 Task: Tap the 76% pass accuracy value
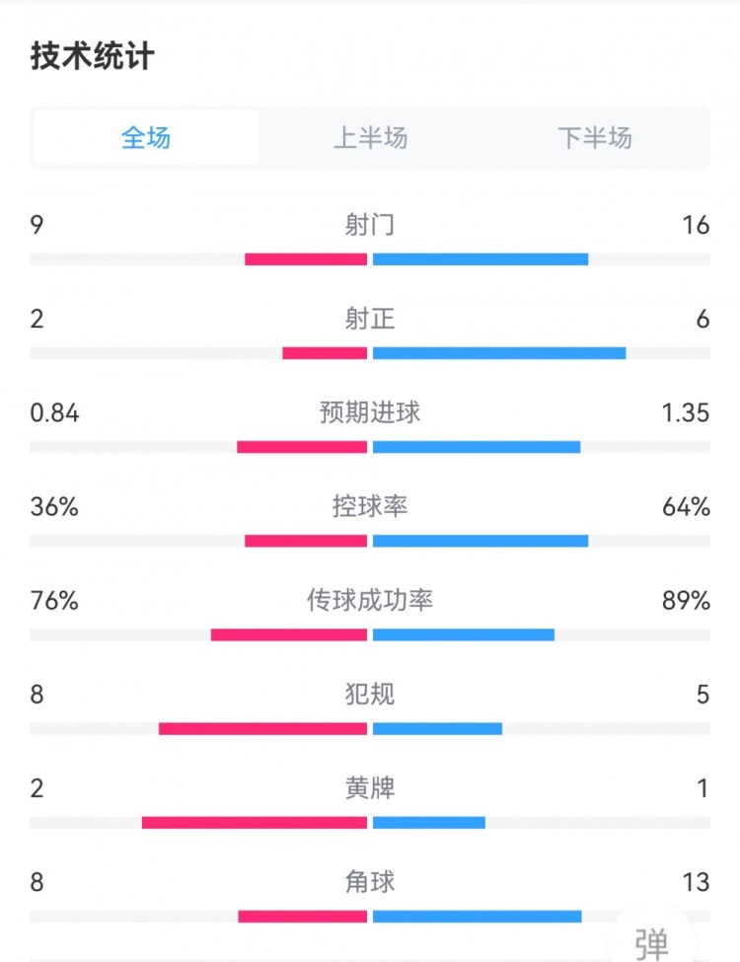[x=54, y=601]
